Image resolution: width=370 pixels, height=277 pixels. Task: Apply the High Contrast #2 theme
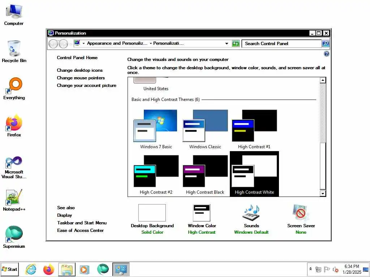coord(156,175)
